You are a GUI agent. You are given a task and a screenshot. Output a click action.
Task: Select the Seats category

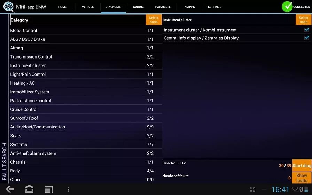coord(86,135)
